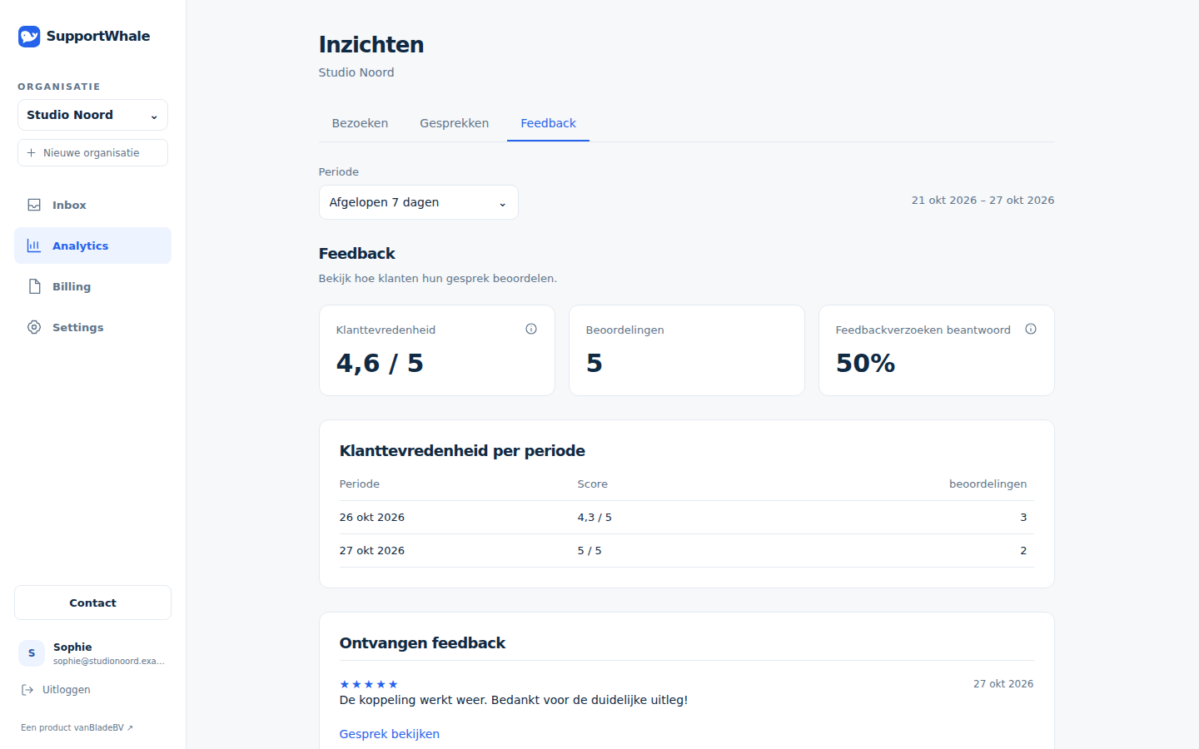The height and width of the screenshot is (749, 1199).
Task: Open Inbox in the sidebar
Action: 92,205
